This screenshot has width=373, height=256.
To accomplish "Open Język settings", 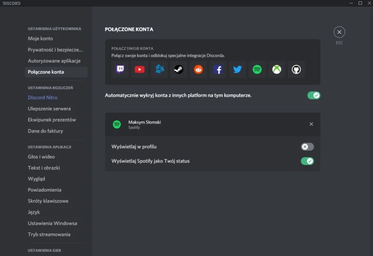I will click(x=56, y=212).
